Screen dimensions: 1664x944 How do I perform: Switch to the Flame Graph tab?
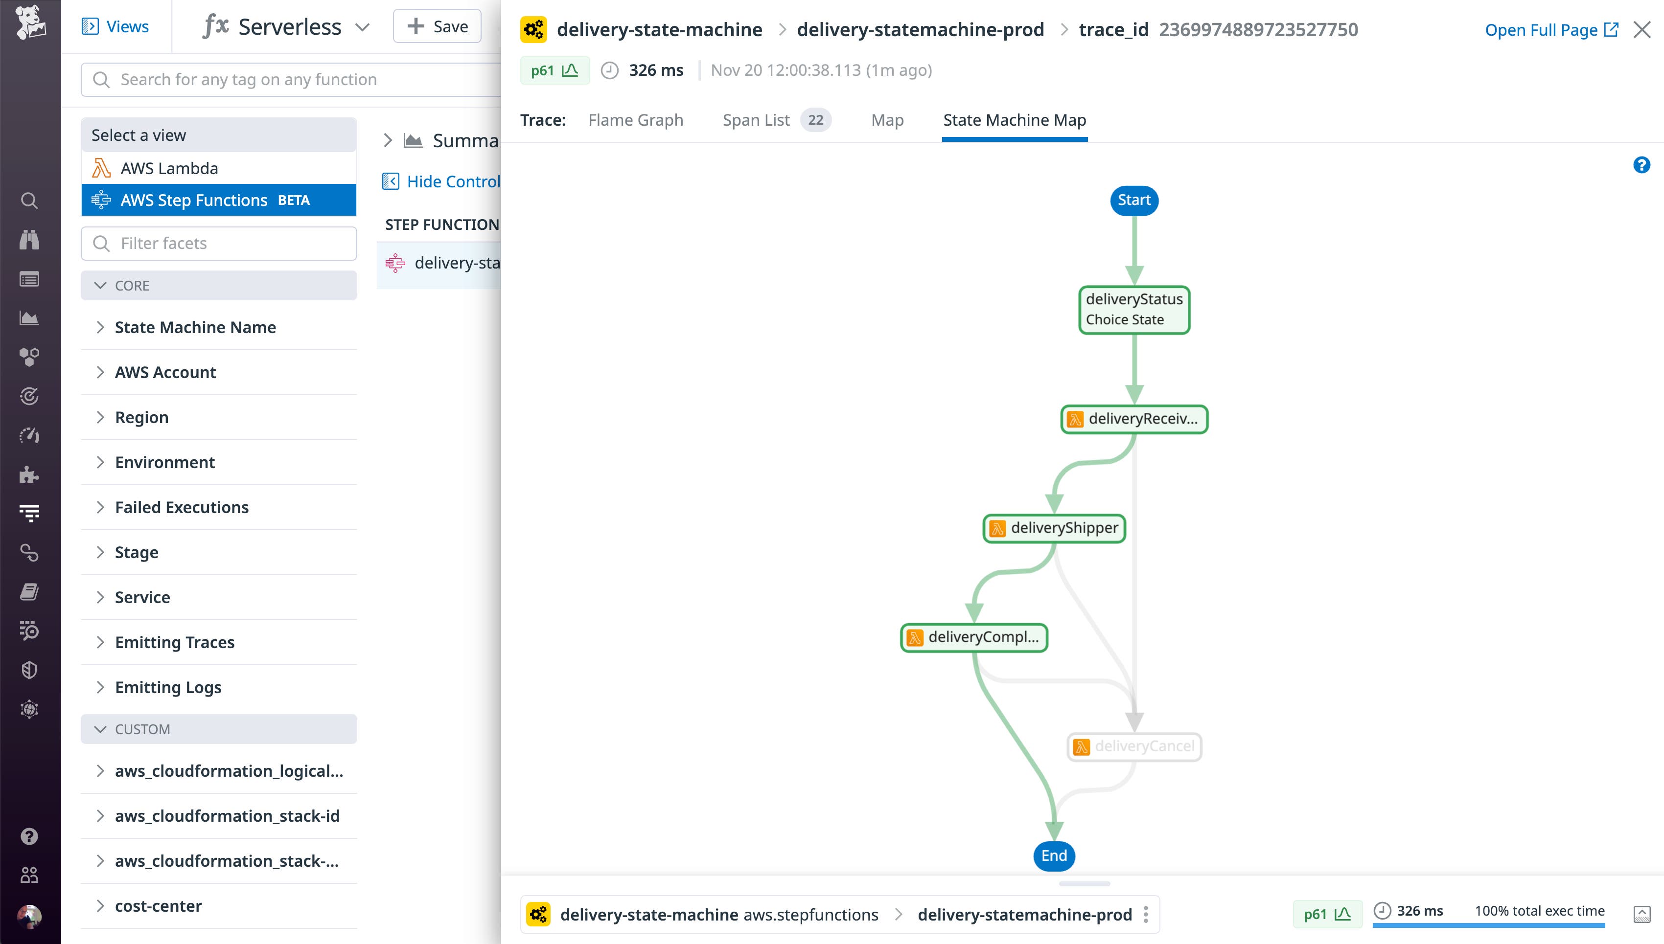pyautogui.click(x=636, y=120)
